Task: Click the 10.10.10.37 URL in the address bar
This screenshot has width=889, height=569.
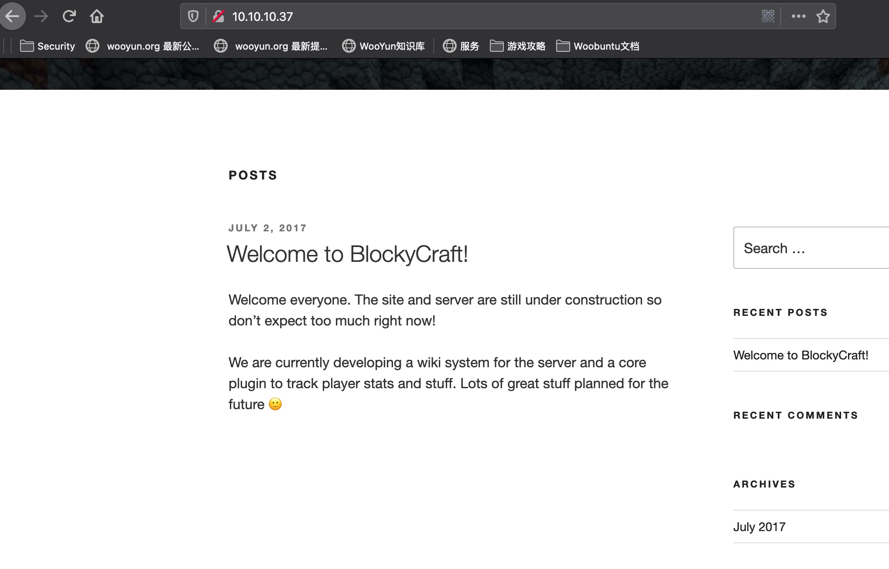Action: pos(263,17)
